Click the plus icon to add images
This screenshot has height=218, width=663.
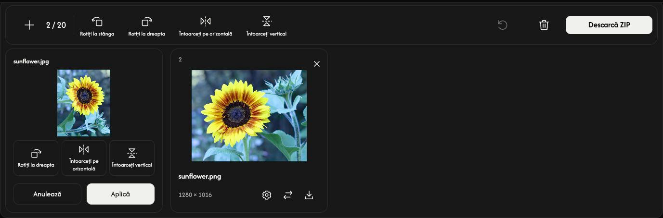click(x=29, y=25)
